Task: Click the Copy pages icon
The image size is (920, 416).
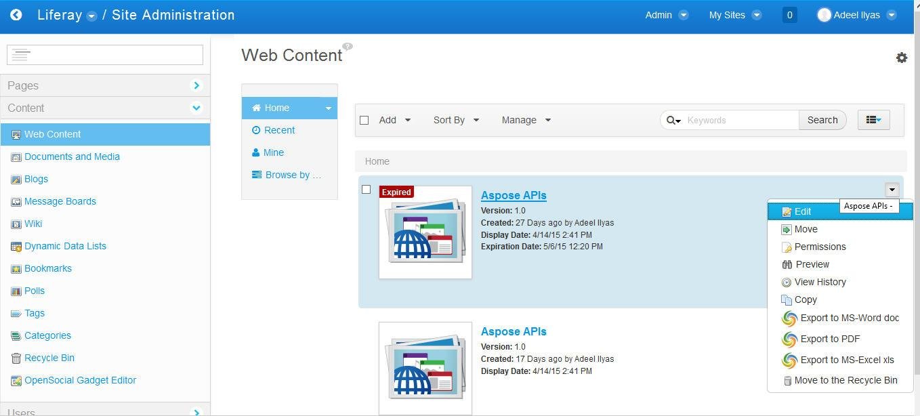Action: 787,300
